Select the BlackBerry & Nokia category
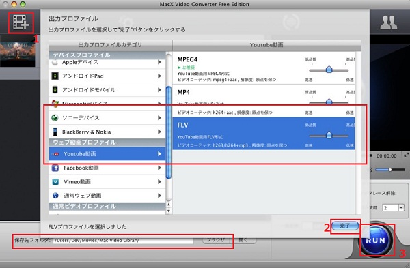The height and width of the screenshot is (268, 410). (107, 132)
